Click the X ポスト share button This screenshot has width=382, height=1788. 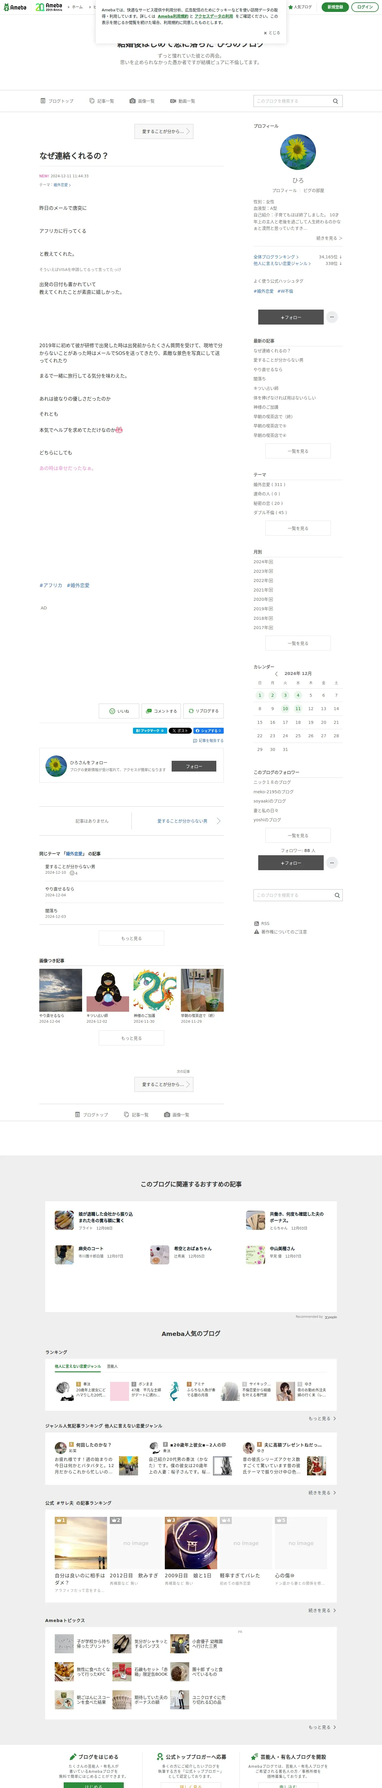point(180,731)
